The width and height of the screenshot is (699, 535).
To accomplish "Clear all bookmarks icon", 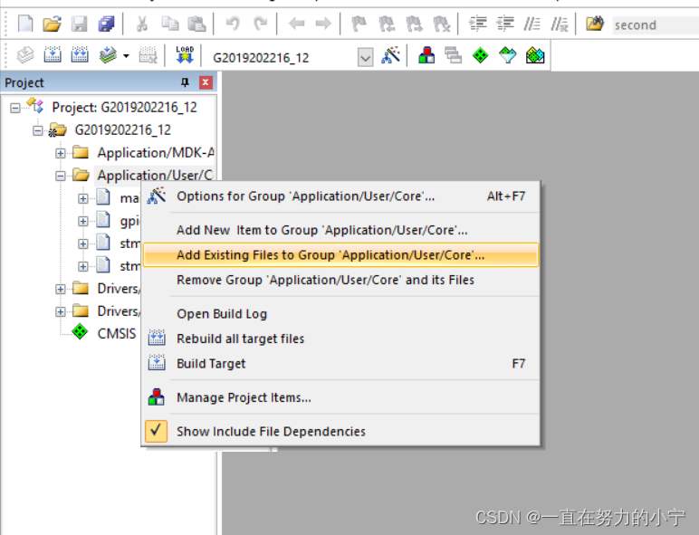I will [x=441, y=24].
